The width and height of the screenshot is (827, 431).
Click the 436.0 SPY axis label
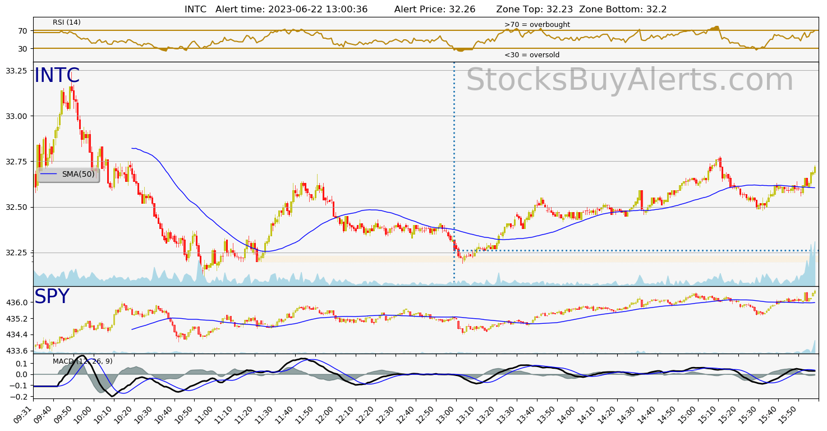point(17,302)
